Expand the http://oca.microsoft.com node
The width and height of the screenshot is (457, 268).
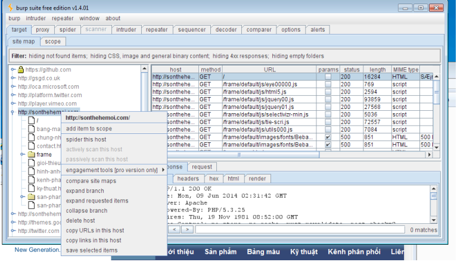coord(13,86)
